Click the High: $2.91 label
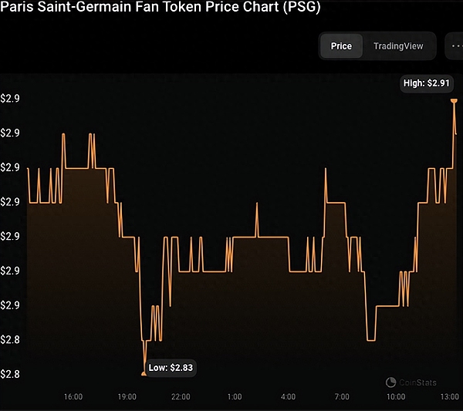This screenshot has width=463, height=411. (x=426, y=83)
